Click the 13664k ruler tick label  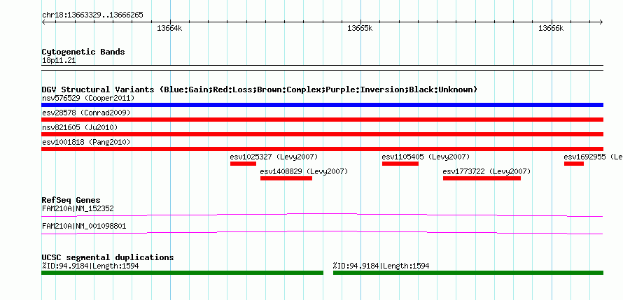[169, 28]
